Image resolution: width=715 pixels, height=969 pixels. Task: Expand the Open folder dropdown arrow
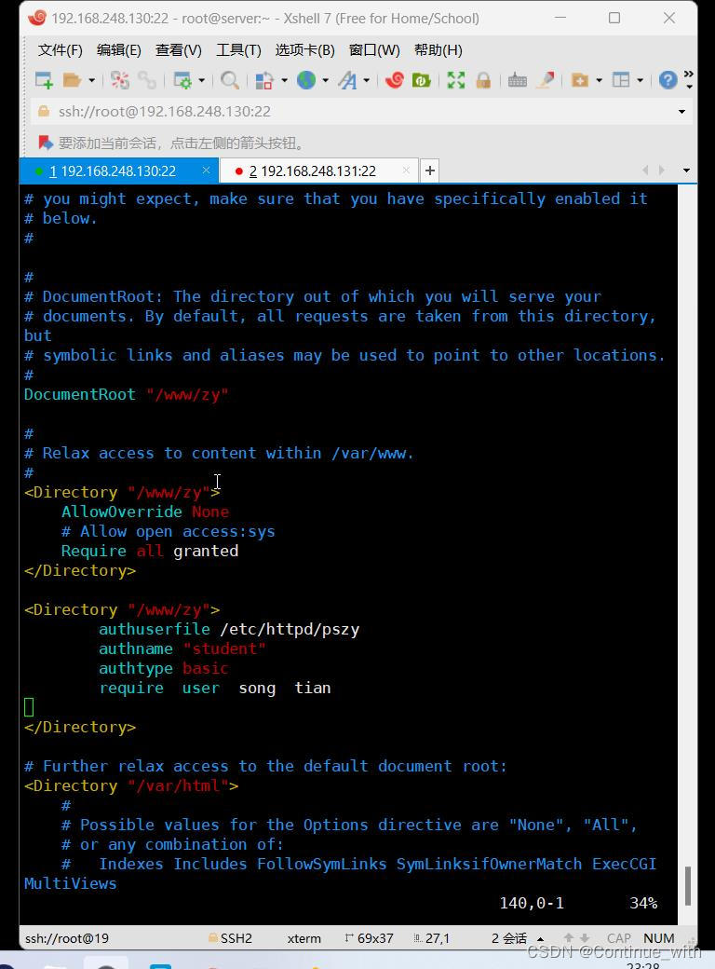click(91, 80)
